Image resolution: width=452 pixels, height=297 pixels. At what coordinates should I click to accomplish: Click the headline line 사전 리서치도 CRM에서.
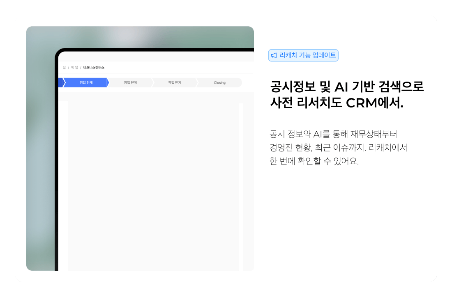click(x=337, y=103)
